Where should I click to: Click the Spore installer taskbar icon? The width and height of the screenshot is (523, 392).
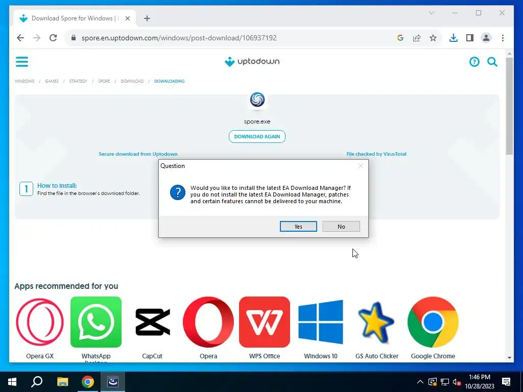click(113, 382)
